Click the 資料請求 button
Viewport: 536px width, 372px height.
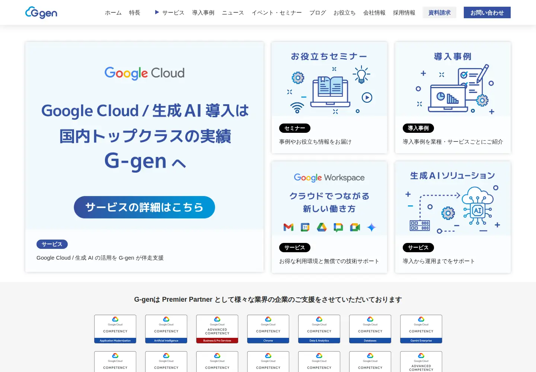point(440,13)
